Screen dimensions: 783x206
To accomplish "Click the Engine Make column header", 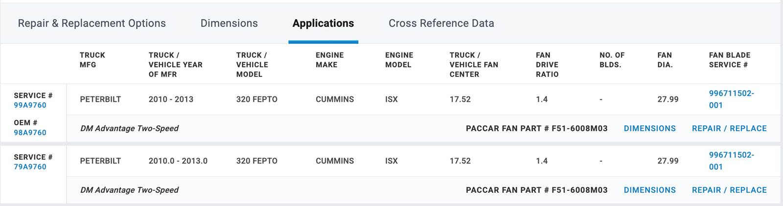I will (x=329, y=60).
